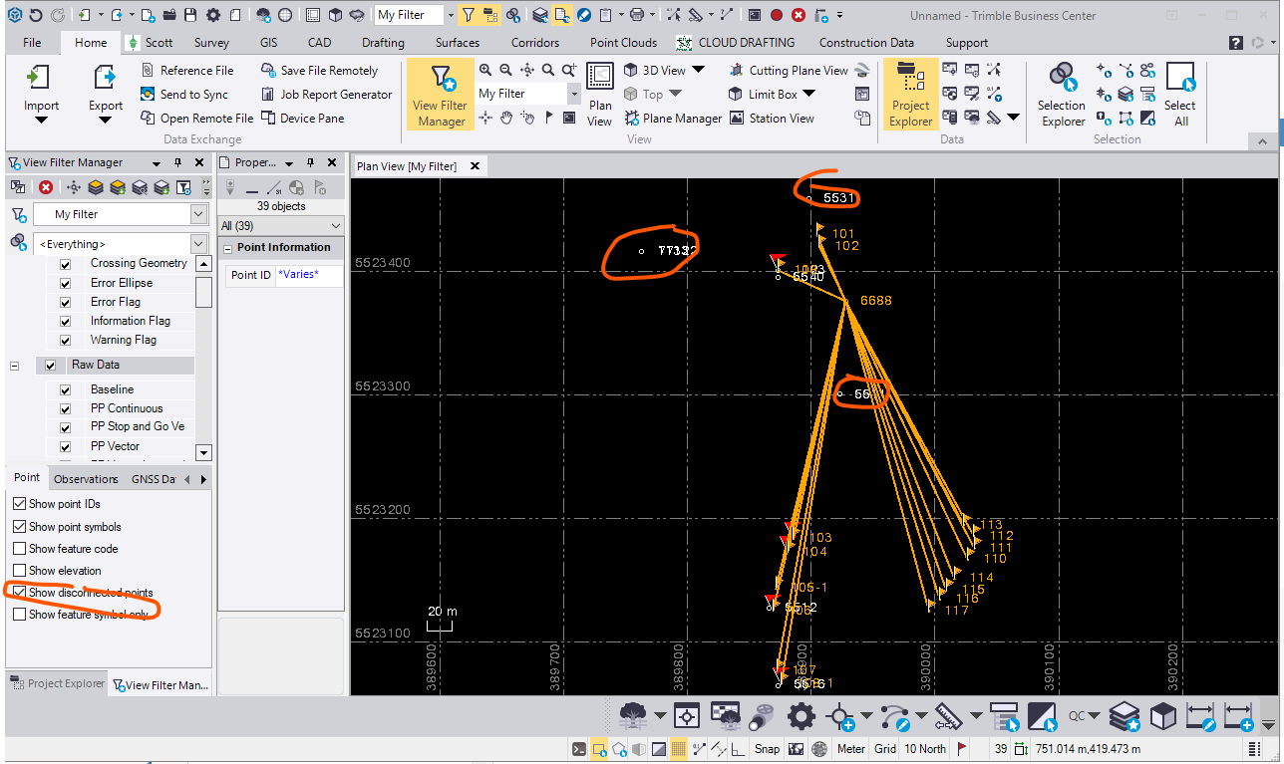
Task: Uncheck the Show point IDs checkbox
Action: 20,504
